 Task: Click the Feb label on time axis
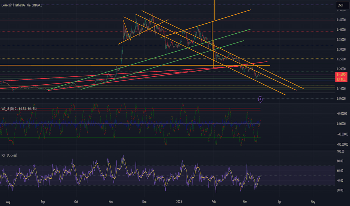pos(213,202)
